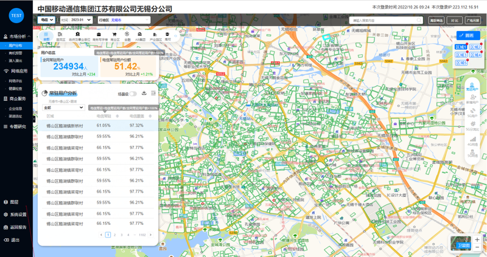Open the 网络应用 menu section

[x=16, y=71]
